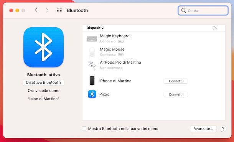Click the Magic Mouse device icon
The width and height of the screenshot is (234, 142).
tap(92, 52)
